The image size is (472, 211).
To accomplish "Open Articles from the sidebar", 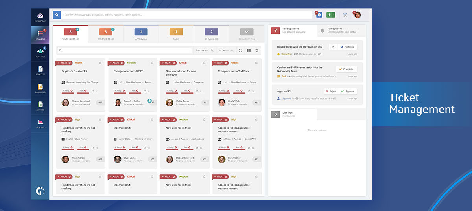I will click(40, 106).
